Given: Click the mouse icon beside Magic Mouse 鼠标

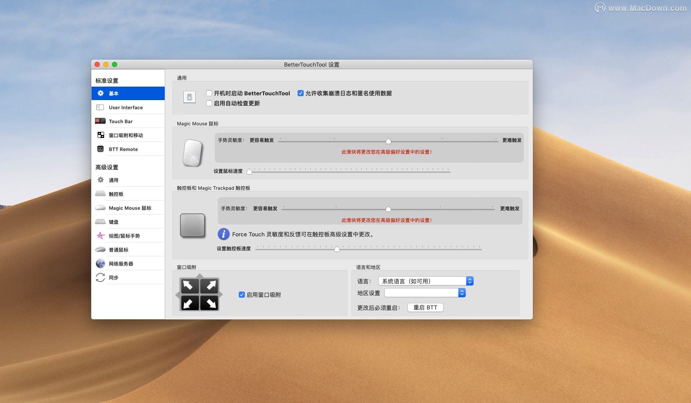Looking at the screenshot, I should (x=101, y=208).
